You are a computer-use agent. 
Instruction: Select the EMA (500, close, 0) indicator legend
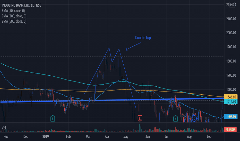click(14, 21)
